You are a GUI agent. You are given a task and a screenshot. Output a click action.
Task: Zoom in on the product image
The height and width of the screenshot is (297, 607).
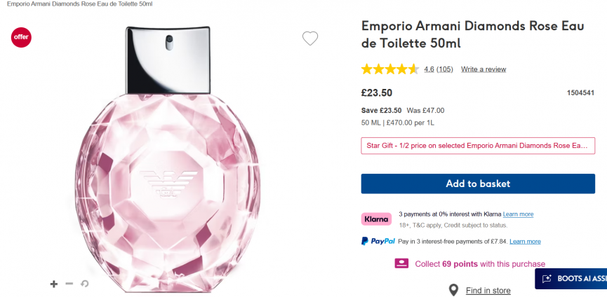[x=54, y=284]
